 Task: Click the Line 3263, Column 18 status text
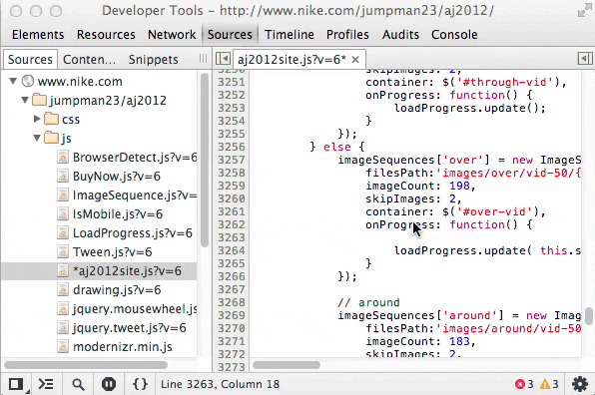pos(220,384)
